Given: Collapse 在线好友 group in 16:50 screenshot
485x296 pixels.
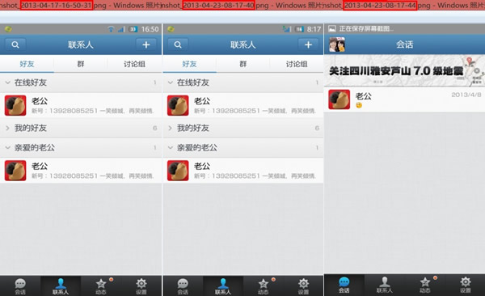Looking at the screenshot, I should click(81, 82).
